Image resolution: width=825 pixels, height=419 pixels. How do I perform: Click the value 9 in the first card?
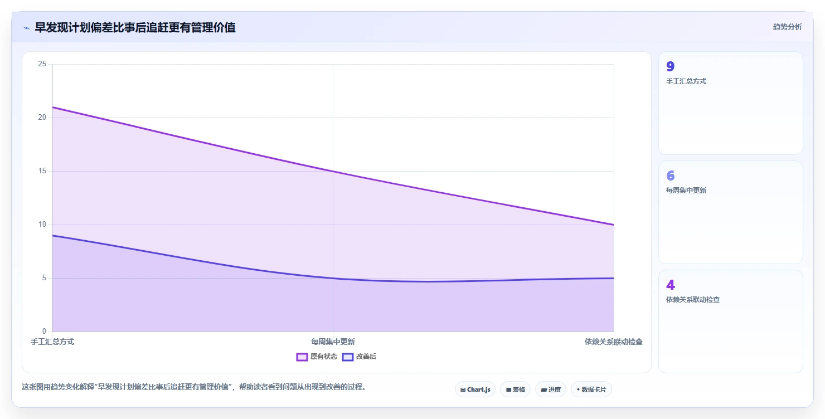click(670, 66)
